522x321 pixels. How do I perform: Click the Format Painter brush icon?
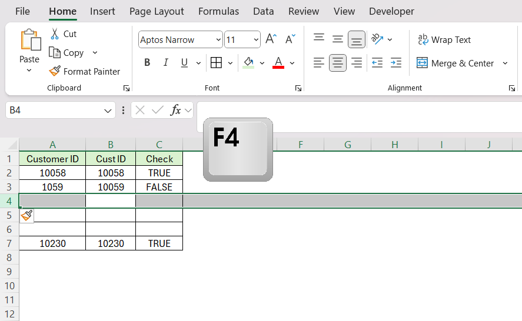[x=55, y=71]
